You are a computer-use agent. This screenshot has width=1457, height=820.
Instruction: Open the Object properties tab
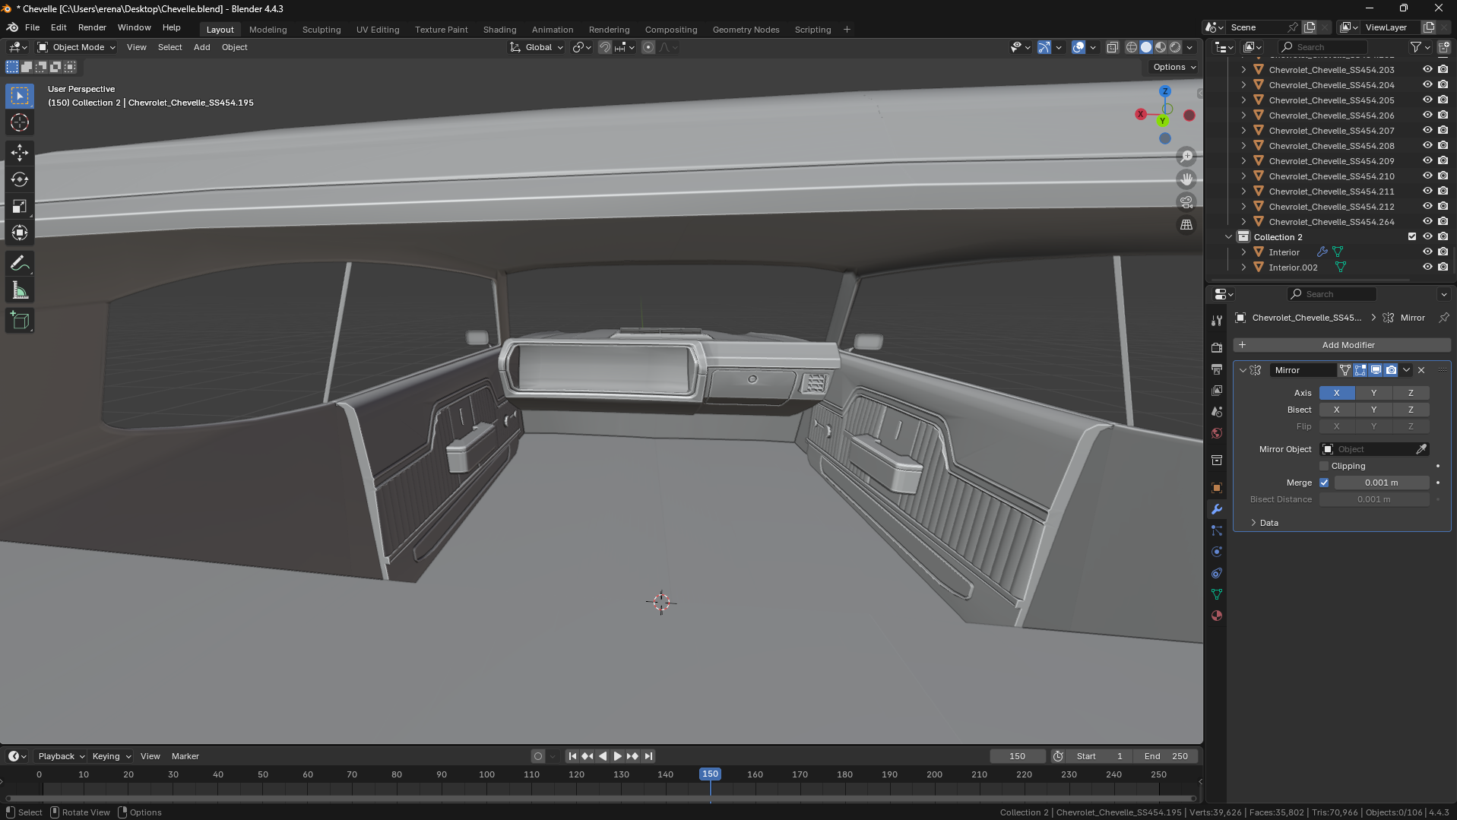[1217, 488]
